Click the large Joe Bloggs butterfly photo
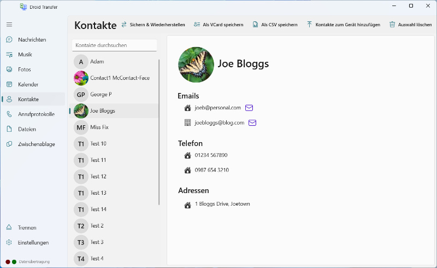Image resolution: width=437 pixels, height=268 pixels. tap(196, 65)
